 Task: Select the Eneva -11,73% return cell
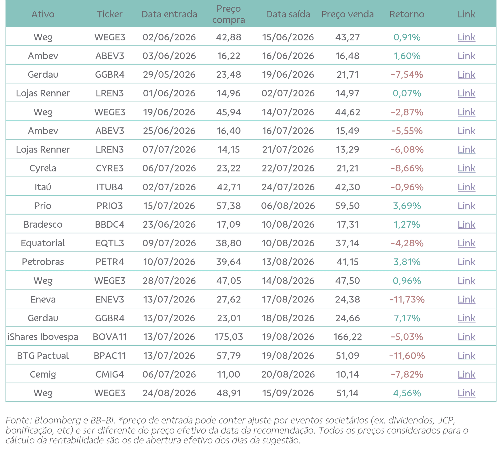(407, 299)
